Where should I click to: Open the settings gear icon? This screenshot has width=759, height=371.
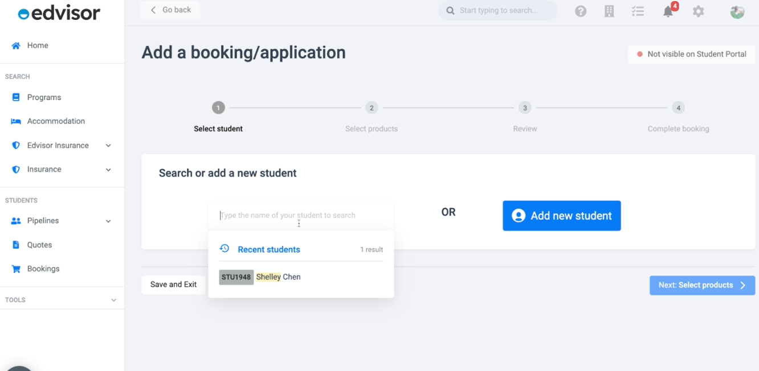point(699,11)
